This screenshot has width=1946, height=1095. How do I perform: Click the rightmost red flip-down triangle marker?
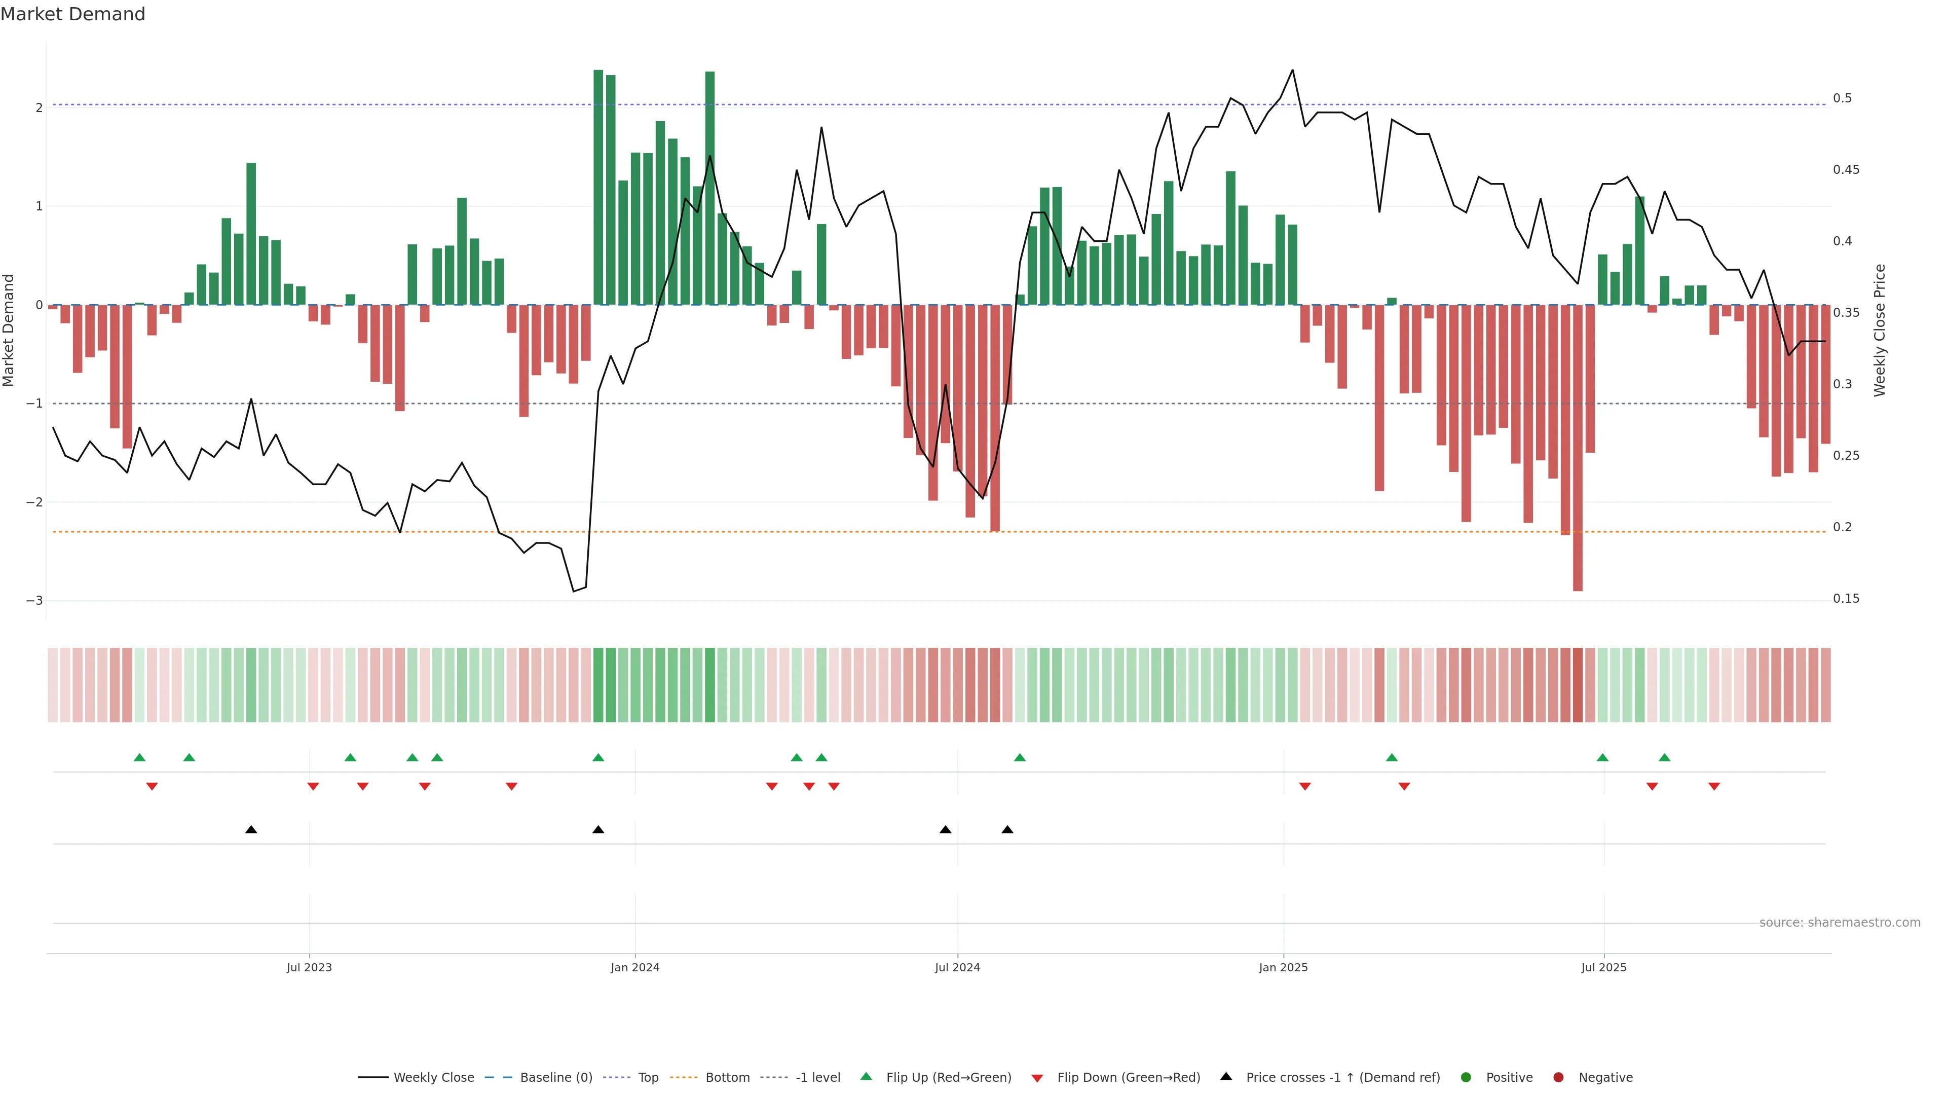1713,787
